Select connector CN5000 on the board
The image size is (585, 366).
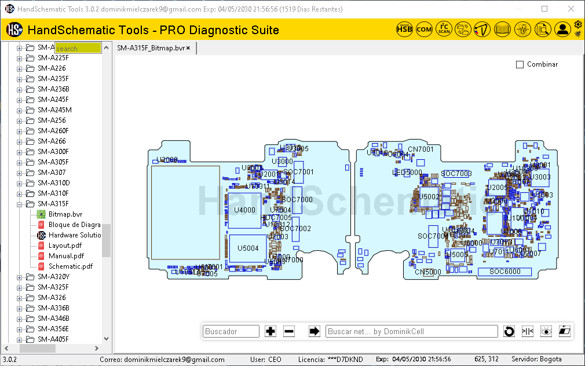[428, 272]
